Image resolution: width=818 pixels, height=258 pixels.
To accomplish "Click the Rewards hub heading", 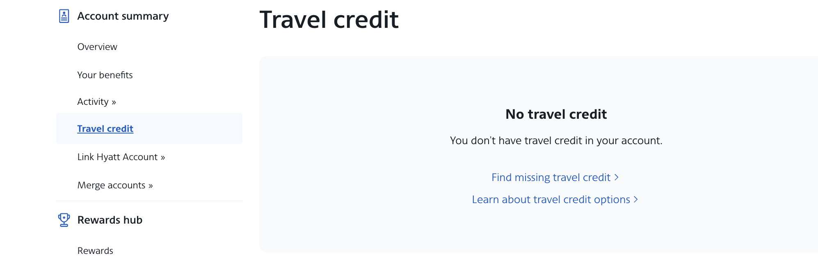I will 110,220.
